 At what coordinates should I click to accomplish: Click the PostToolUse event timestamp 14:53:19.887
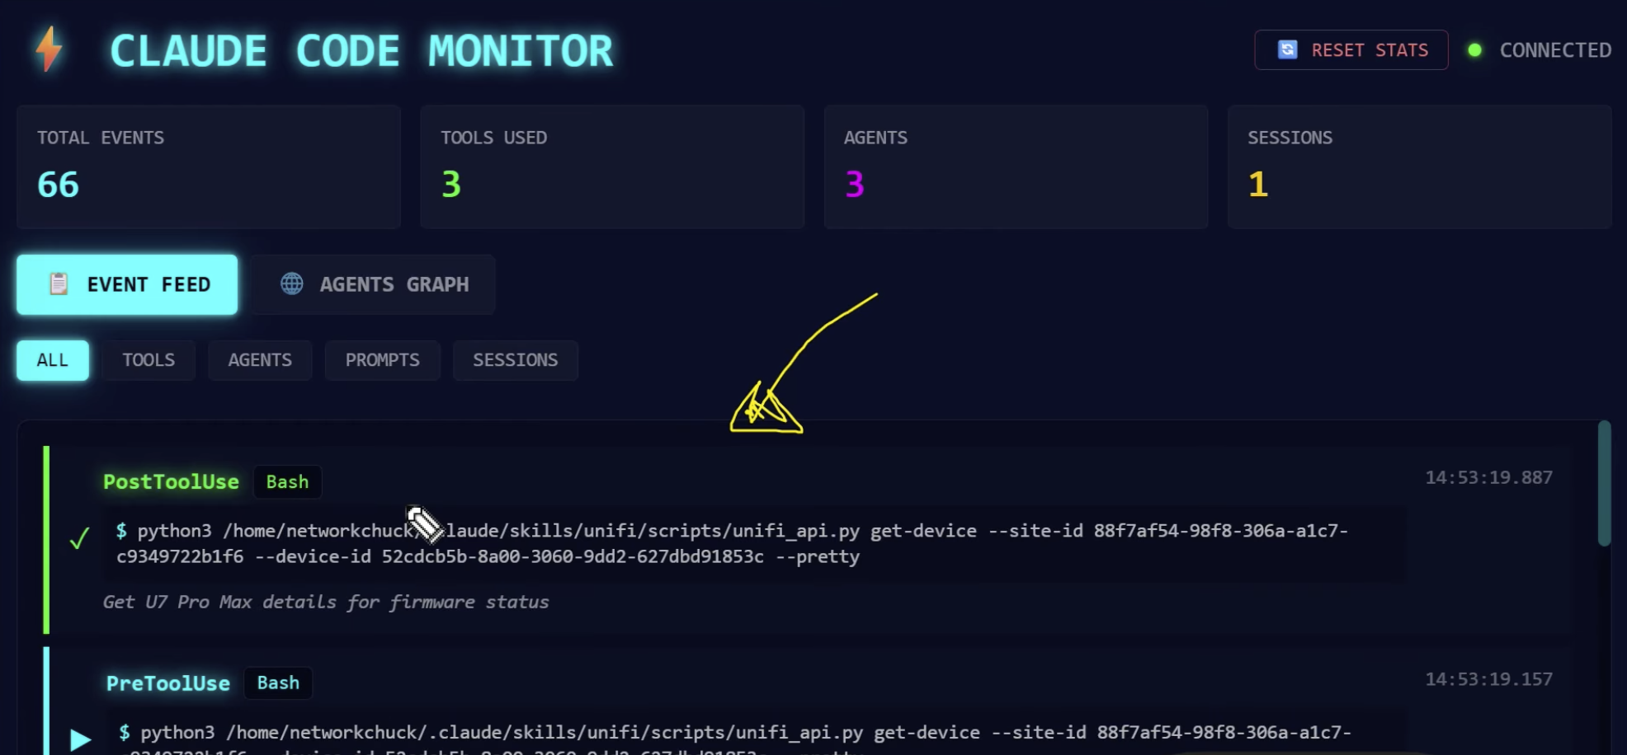pyautogui.click(x=1488, y=478)
